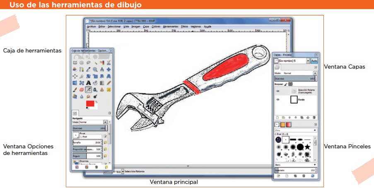Select the Crop tool
The image size is (374, 188).
(x=82, y=76)
